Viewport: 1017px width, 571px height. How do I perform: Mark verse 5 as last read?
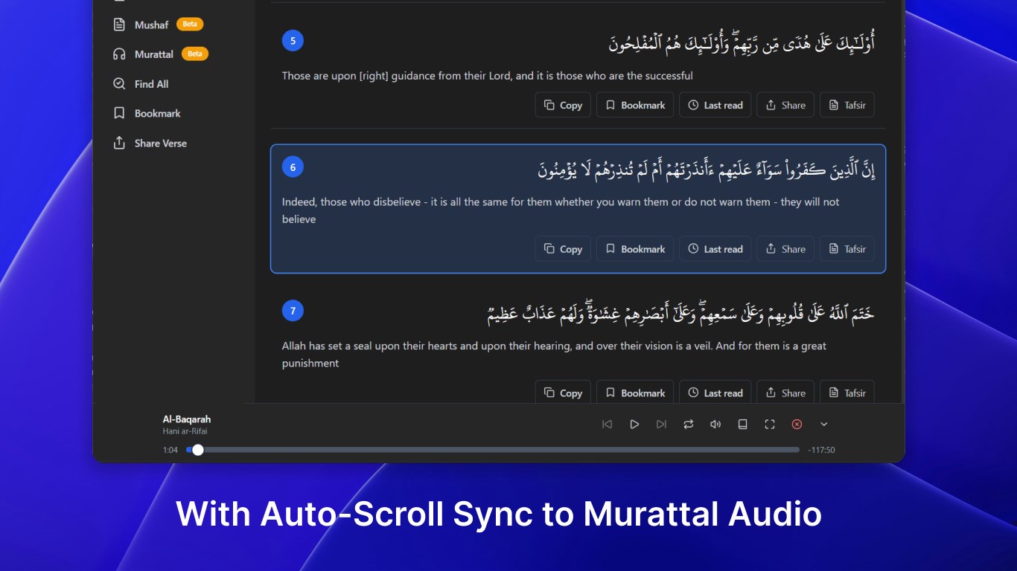[x=715, y=105]
